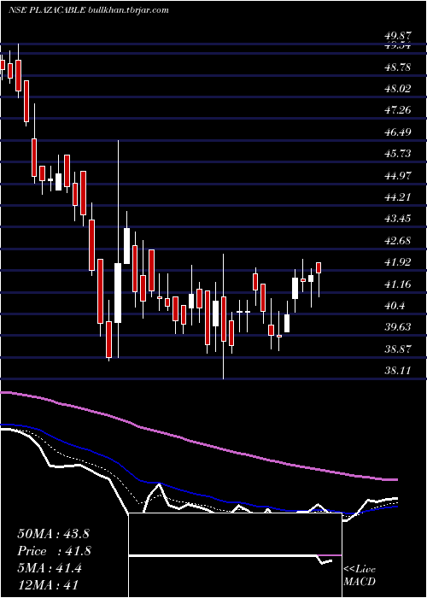Viewport: 427px width, 598px height.
Task: Click the 43.45 price level label
Action: (398, 219)
